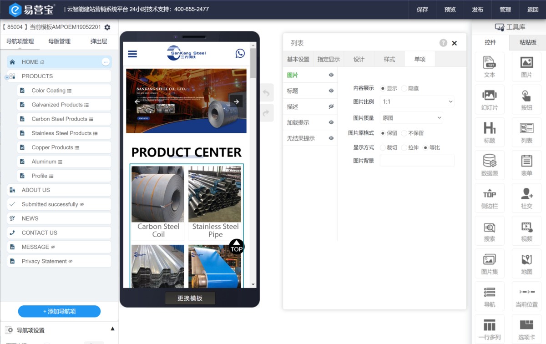Click the WhatsApp icon in phone preview
The height and width of the screenshot is (344, 546).
[x=240, y=54]
